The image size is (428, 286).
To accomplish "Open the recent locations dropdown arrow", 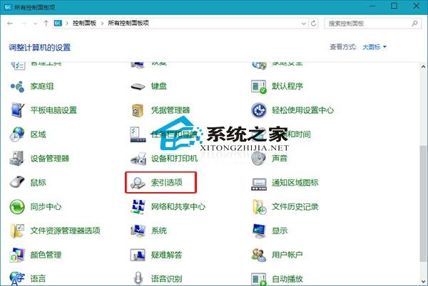I will pyautogui.click(x=36, y=23).
